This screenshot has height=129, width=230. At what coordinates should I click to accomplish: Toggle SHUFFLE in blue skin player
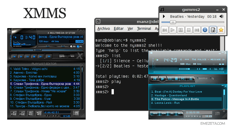202,78
